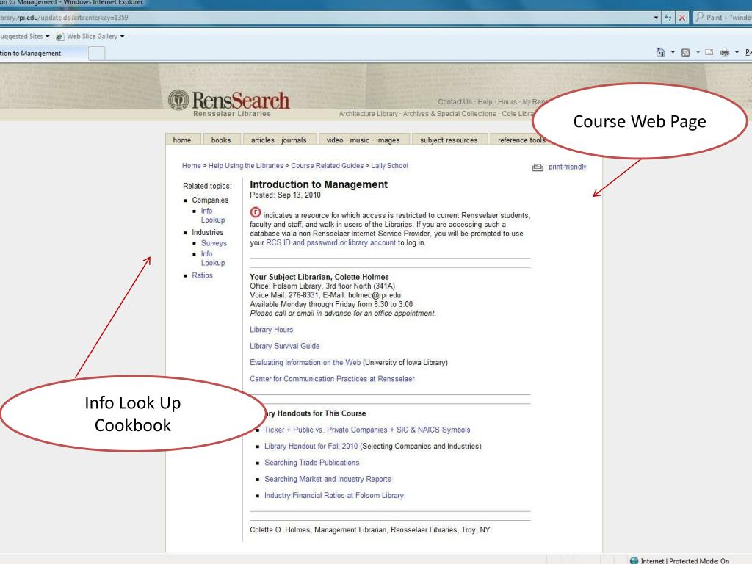This screenshot has height=564, width=752.
Task: Click 'Your Subject Librarian, Colette Holmes' text
Action: 319,277
